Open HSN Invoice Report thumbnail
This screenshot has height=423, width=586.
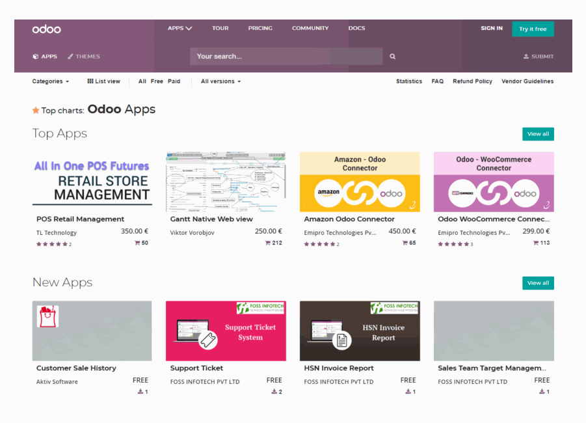click(x=360, y=331)
